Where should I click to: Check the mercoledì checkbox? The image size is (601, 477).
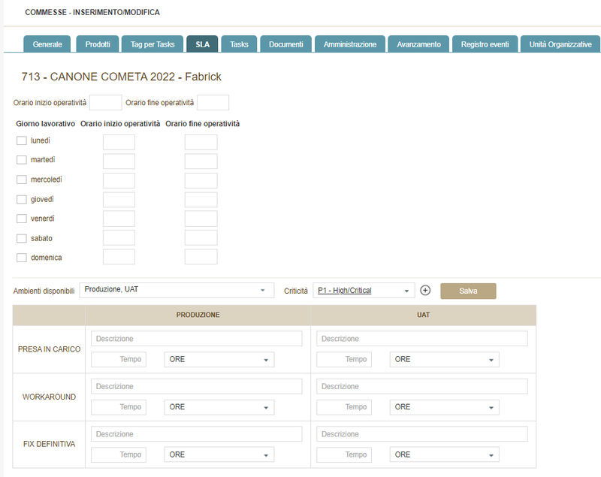click(21, 180)
